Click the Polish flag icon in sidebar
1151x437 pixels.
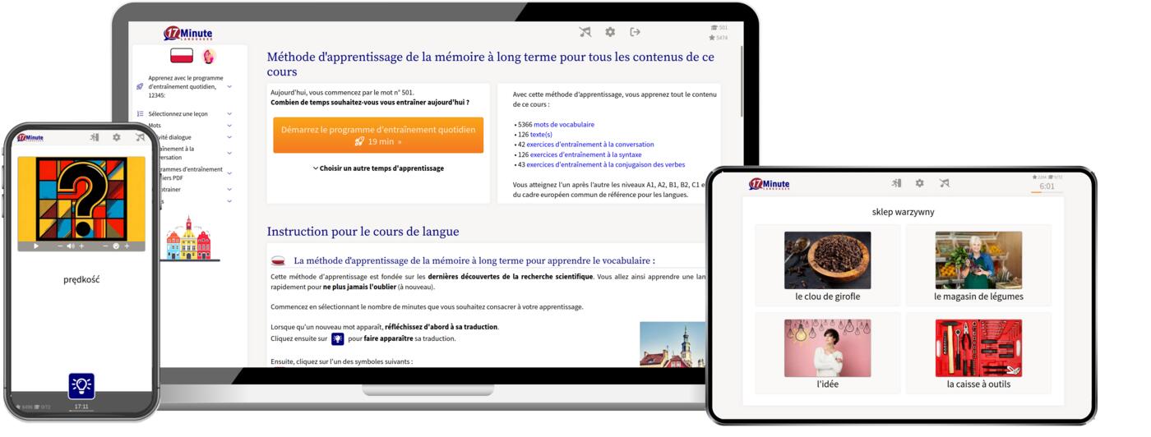pyautogui.click(x=182, y=56)
